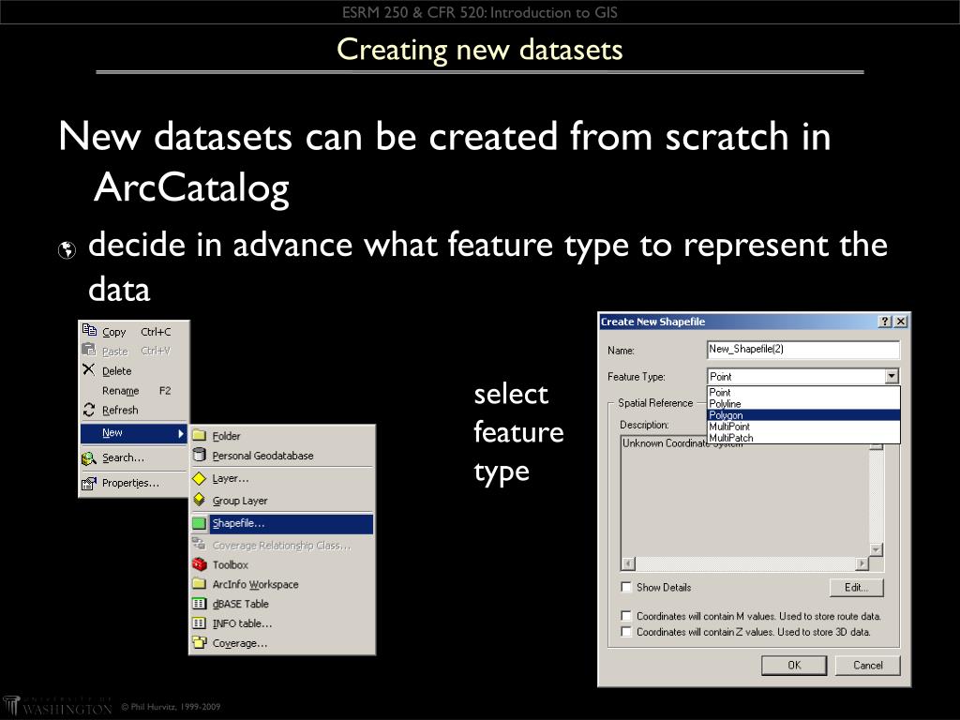Select Copy from the context menu
This screenshot has width=960, height=720.
pyautogui.click(x=134, y=331)
